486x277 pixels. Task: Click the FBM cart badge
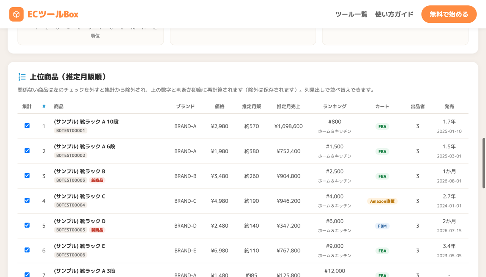pyautogui.click(x=382, y=226)
